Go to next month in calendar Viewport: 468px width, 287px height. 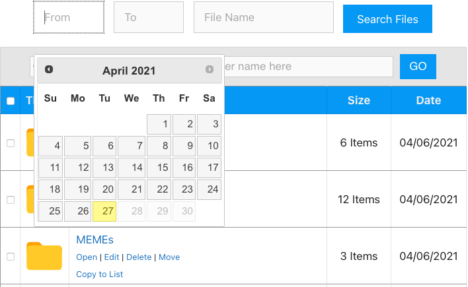(x=210, y=69)
